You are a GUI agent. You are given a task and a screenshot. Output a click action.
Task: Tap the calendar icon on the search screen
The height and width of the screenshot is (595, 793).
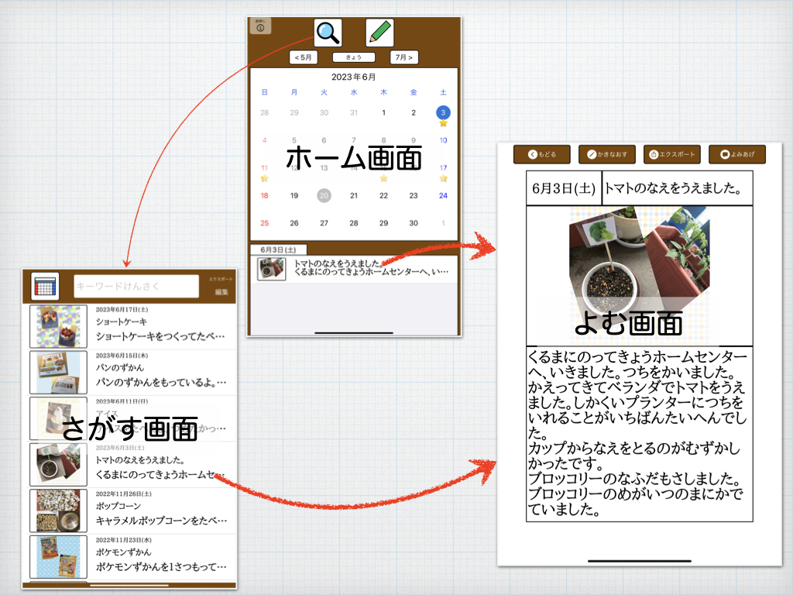(x=46, y=286)
